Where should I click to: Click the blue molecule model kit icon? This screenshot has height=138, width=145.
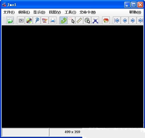pyautogui.click(x=95, y=21)
